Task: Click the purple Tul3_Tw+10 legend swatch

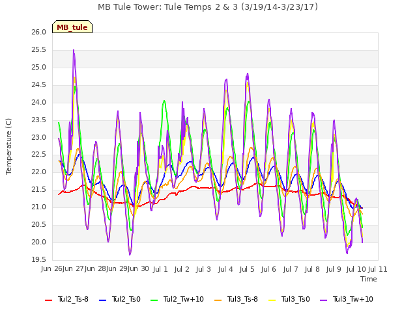Action: point(323,300)
